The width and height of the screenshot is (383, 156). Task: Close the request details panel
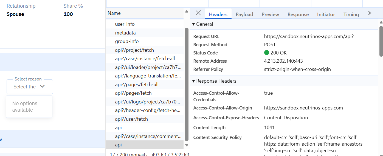[198, 13]
